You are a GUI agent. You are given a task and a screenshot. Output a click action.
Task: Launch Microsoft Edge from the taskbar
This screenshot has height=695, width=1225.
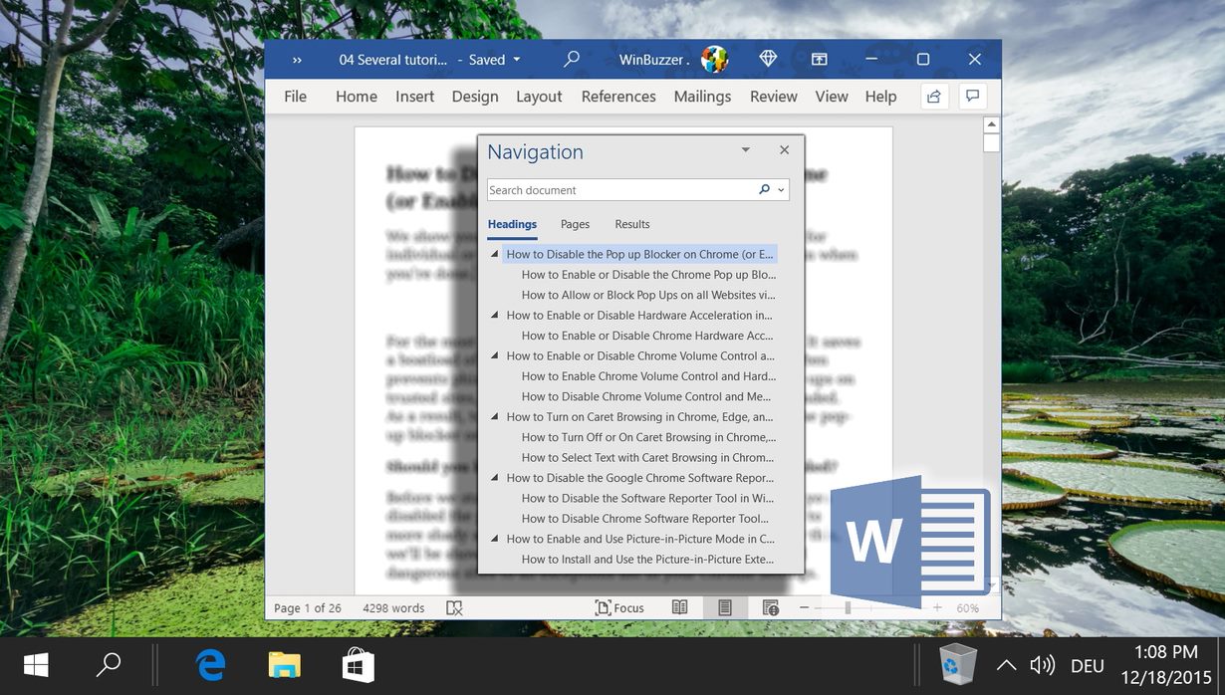[x=211, y=664]
